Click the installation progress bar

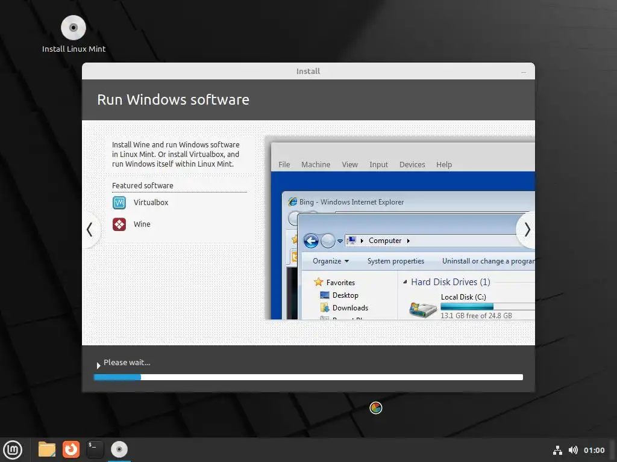click(308, 377)
